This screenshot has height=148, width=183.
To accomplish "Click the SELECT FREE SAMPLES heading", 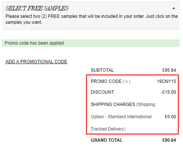I will (37, 8).
